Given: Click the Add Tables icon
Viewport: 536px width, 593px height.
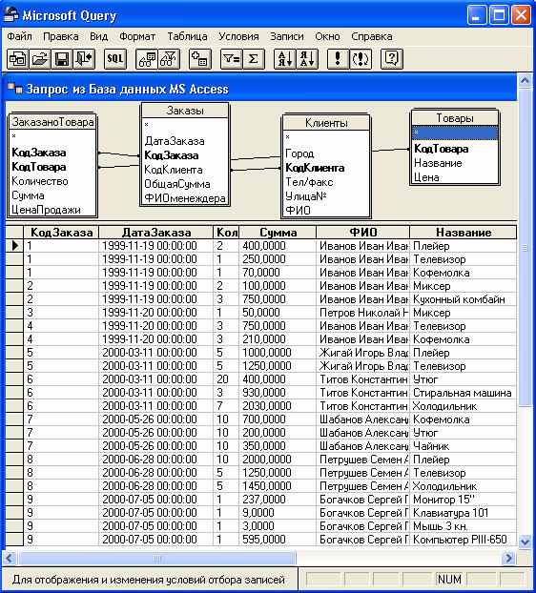Looking at the screenshot, I should click(199, 59).
